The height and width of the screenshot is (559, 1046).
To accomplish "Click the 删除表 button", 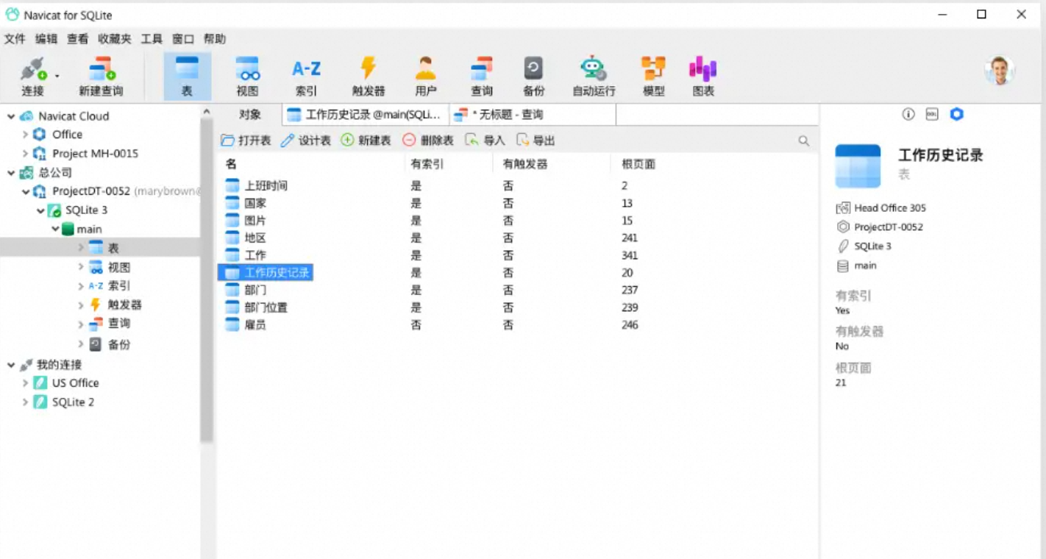I will [x=428, y=140].
